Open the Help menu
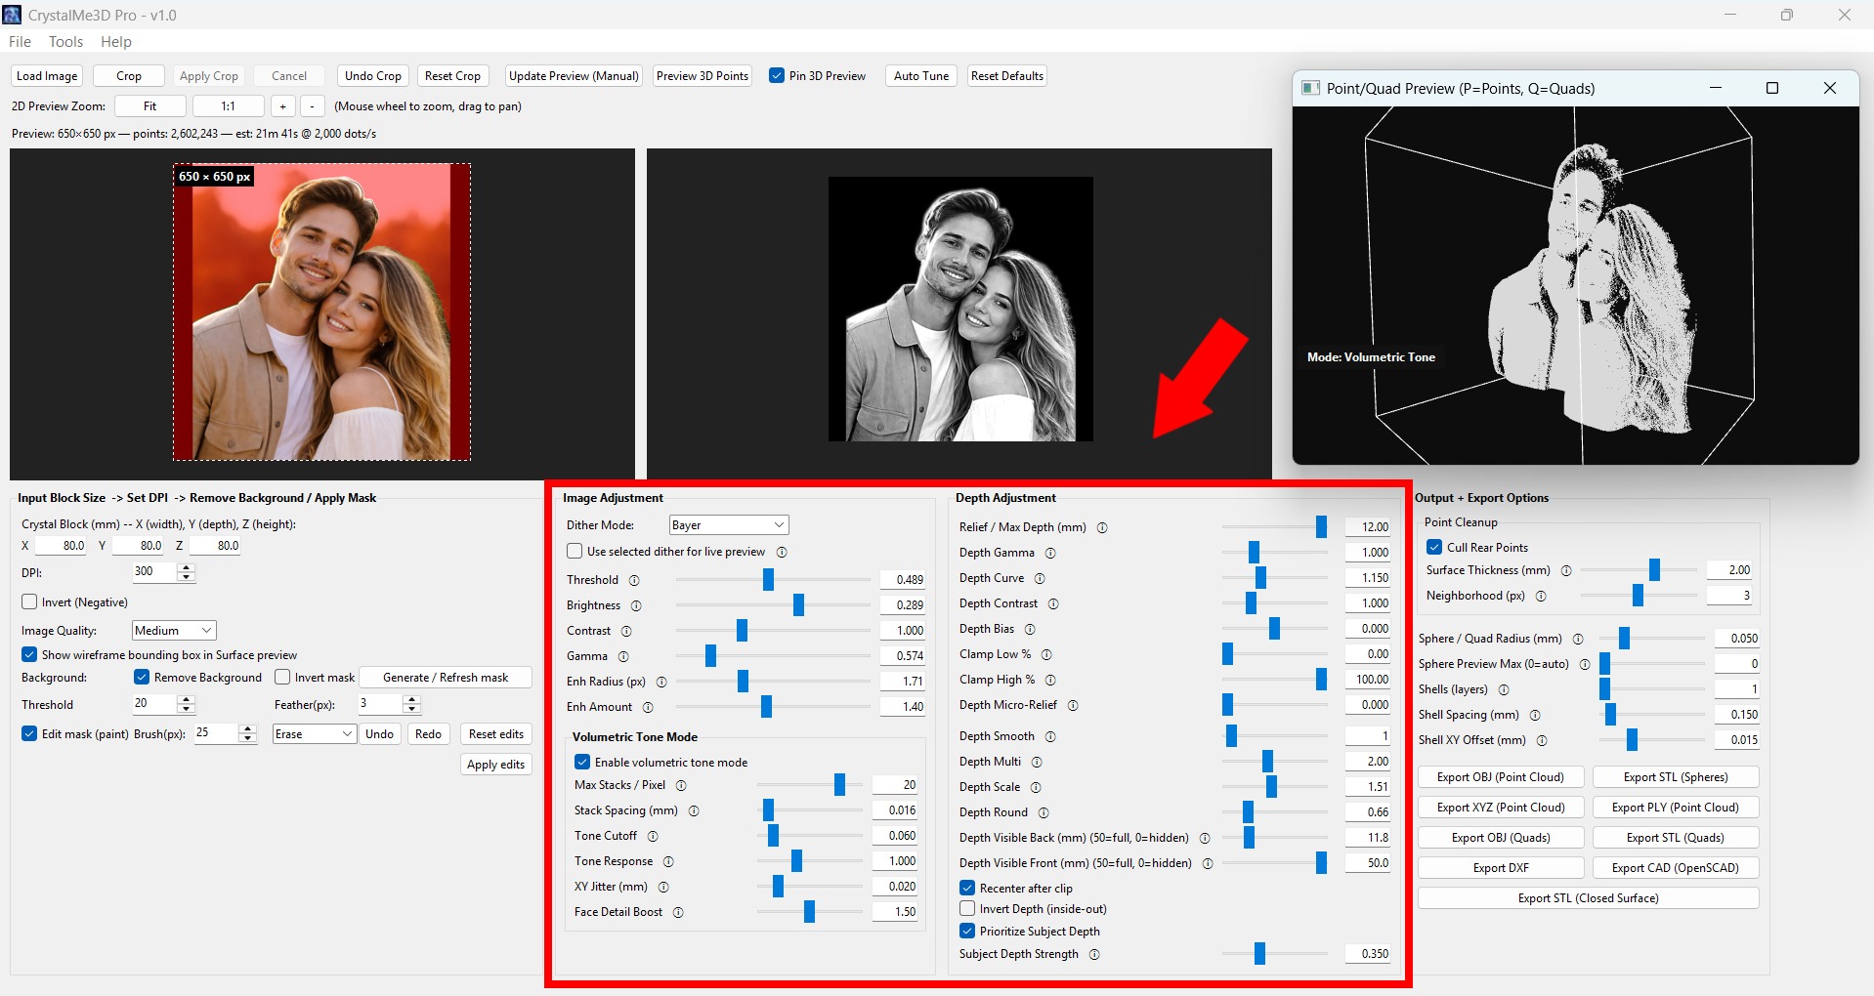 (115, 42)
